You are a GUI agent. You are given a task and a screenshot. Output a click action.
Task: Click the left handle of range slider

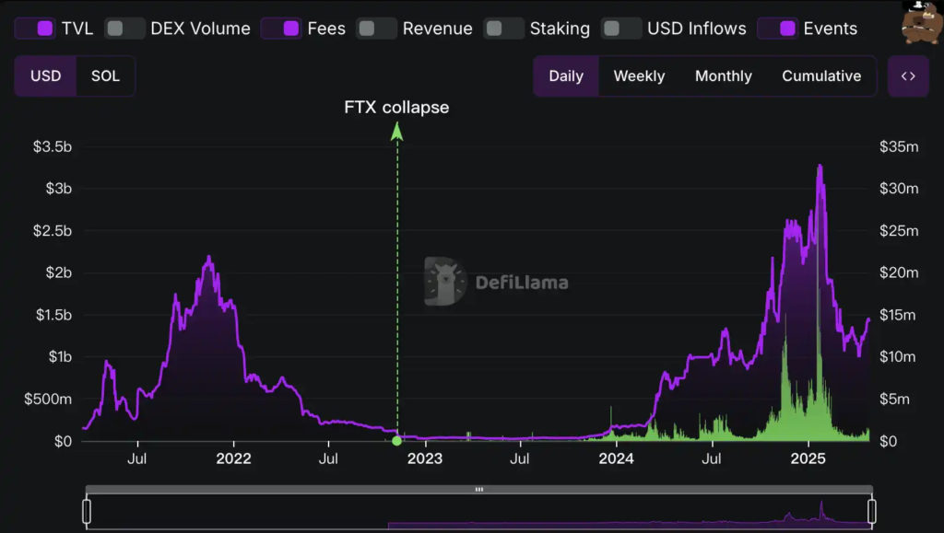pyautogui.click(x=87, y=511)
